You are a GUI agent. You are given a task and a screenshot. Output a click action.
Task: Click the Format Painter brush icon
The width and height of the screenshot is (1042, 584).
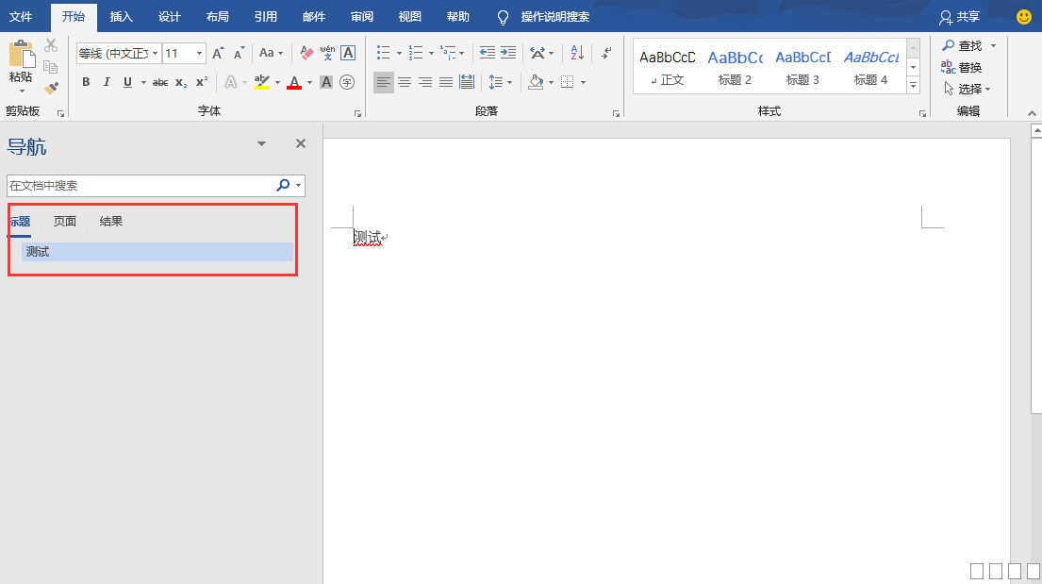pyautogui.click(x=51, y=88)
